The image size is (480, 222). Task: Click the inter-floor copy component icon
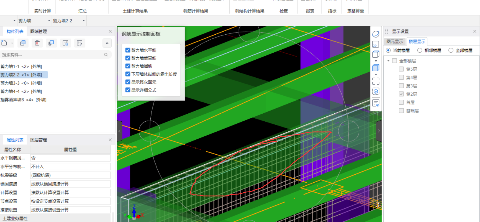(51, 43)
